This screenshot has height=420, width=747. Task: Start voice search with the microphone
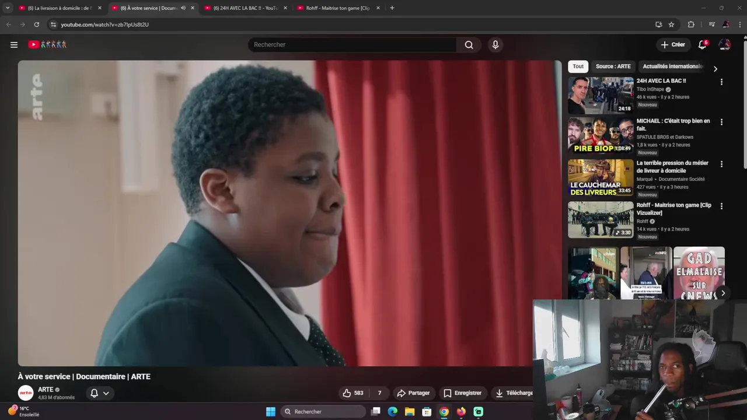pyautogui.click(x=495, y=45)
